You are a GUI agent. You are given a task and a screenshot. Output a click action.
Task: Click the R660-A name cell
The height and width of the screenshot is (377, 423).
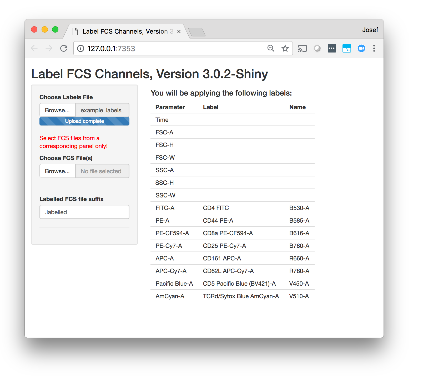tap(299, 258)
